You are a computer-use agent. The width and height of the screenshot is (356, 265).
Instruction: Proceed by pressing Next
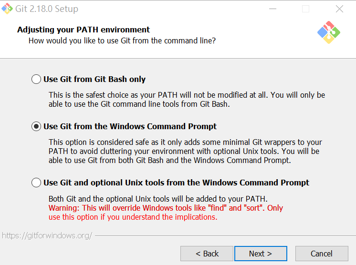[261, 254]
